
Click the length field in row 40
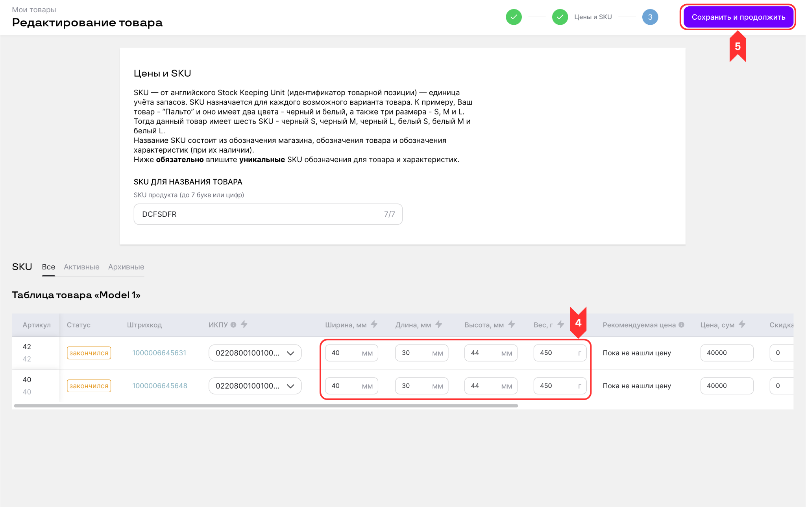click(421, 386)
